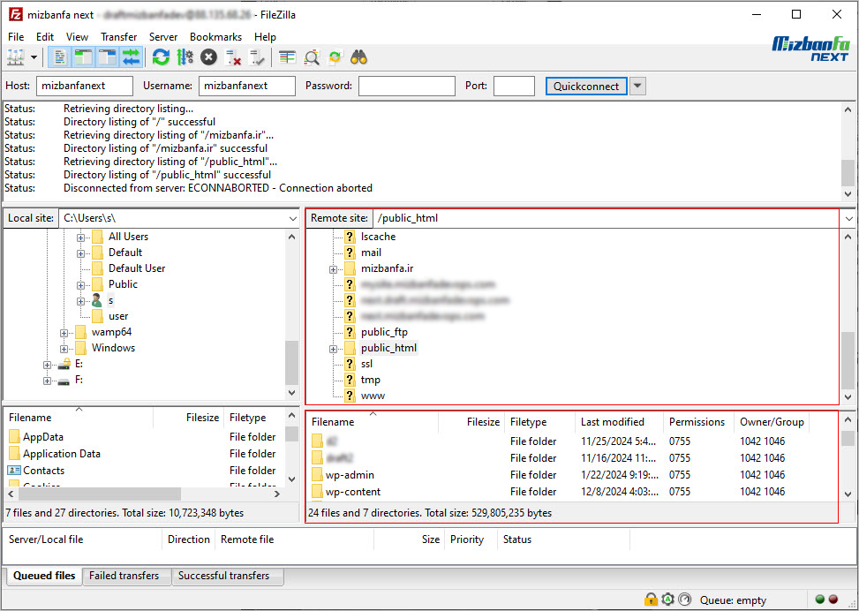Toggle the remote directory tree display
859x611 pixels.
[108, 57]
